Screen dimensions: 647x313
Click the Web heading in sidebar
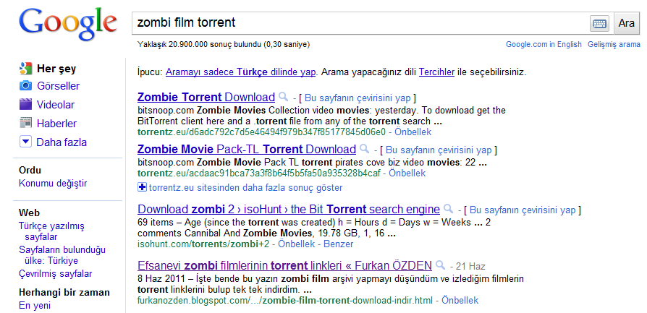[x=29, y=213]
